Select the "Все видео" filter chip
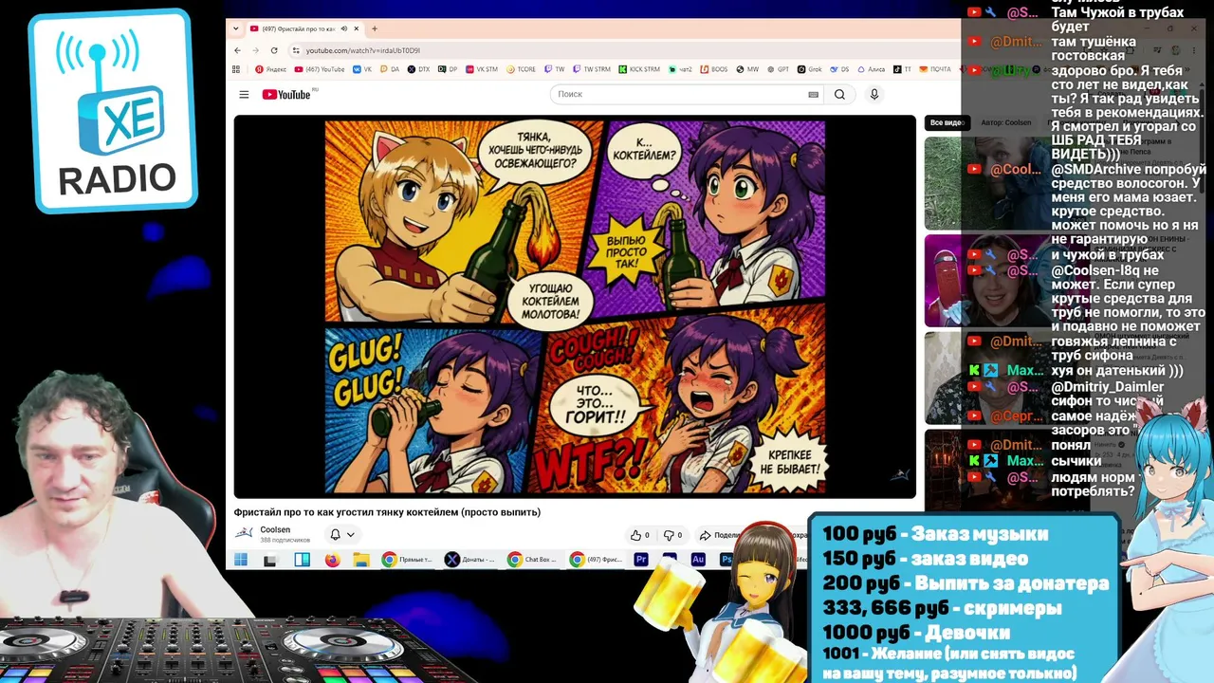This screenshot has height=683, width=1214. (x=946, y=122)
